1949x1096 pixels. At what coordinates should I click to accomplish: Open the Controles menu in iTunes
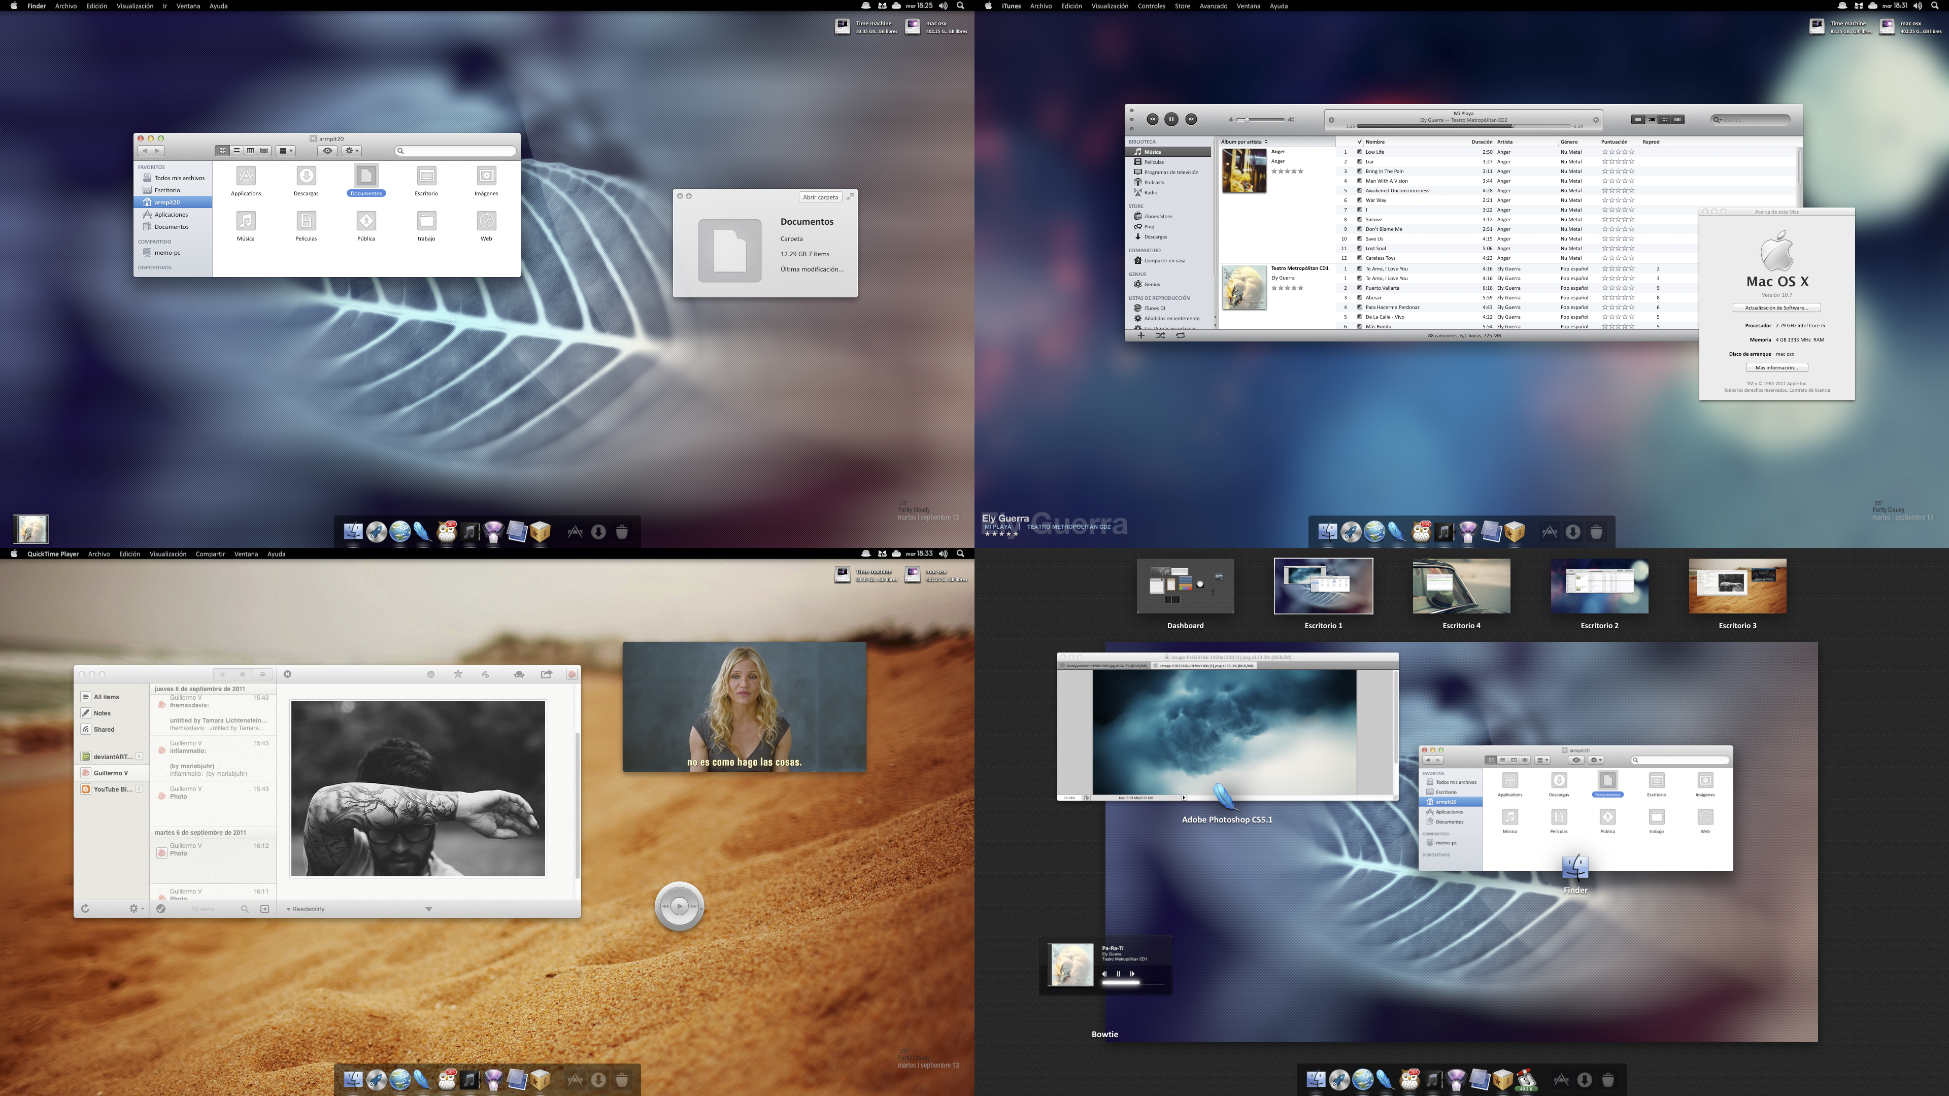(x=1151, y=6)
